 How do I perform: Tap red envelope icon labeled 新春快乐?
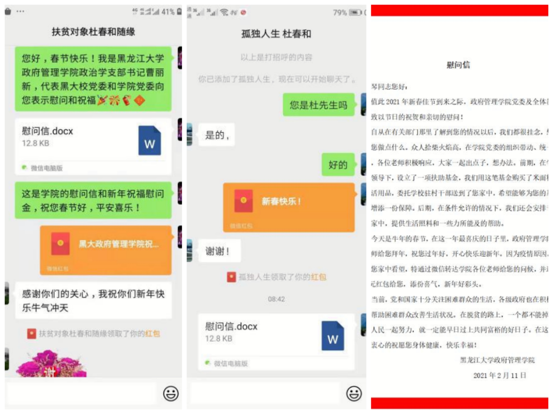pos(243,201)
